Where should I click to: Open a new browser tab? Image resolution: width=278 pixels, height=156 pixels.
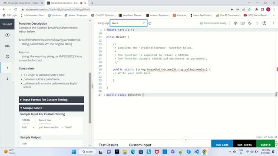[x=92, y=3]
